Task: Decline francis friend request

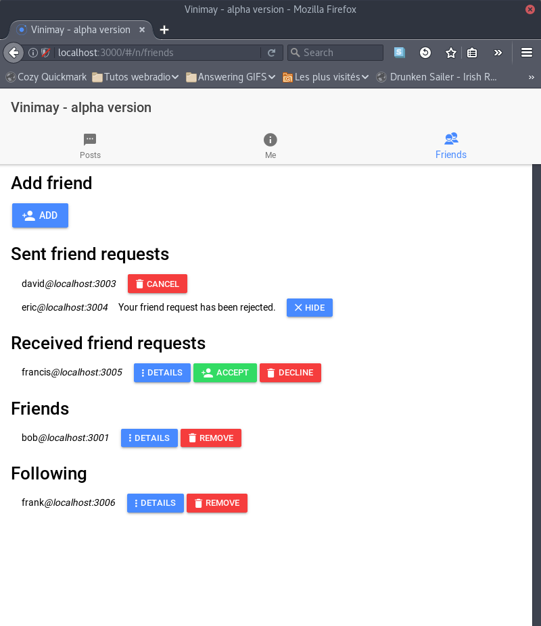Action: tap(290, 373)
